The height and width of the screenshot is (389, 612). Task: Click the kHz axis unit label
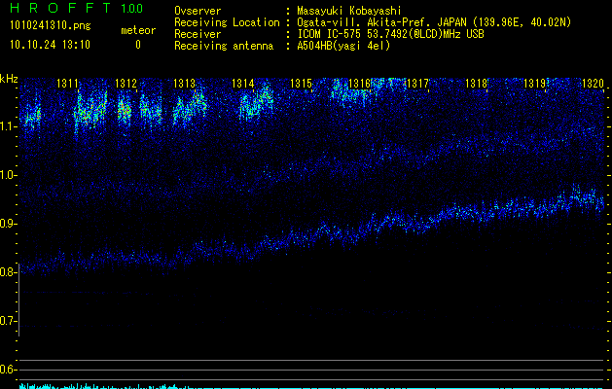pyautogui.click(x=10, y=79)
